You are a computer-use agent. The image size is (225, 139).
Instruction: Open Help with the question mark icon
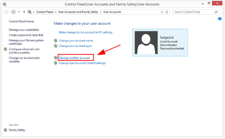(x=220, y=19)
